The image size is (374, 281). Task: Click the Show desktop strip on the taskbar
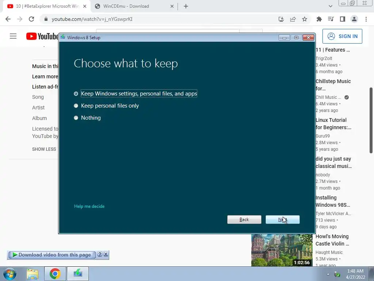[x=371, y=274]
